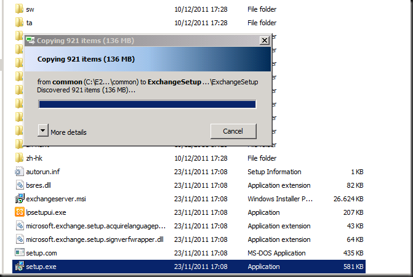Click the acquirelanguagep file icon

pyautogui.click(x=20, y=226)
